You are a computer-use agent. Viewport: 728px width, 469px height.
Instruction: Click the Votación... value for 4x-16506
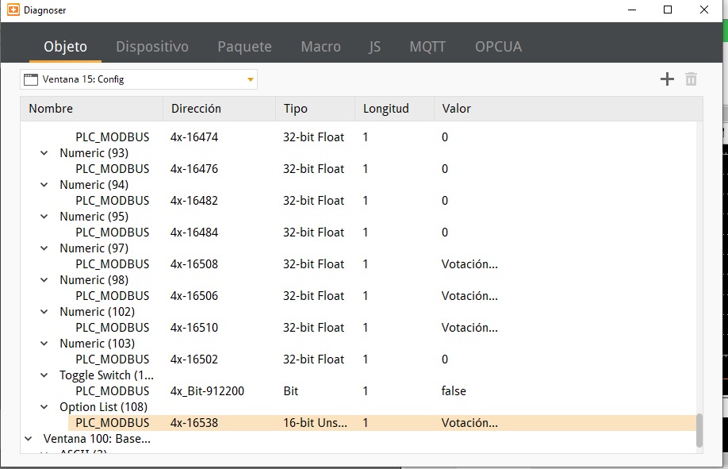[469, 296]
